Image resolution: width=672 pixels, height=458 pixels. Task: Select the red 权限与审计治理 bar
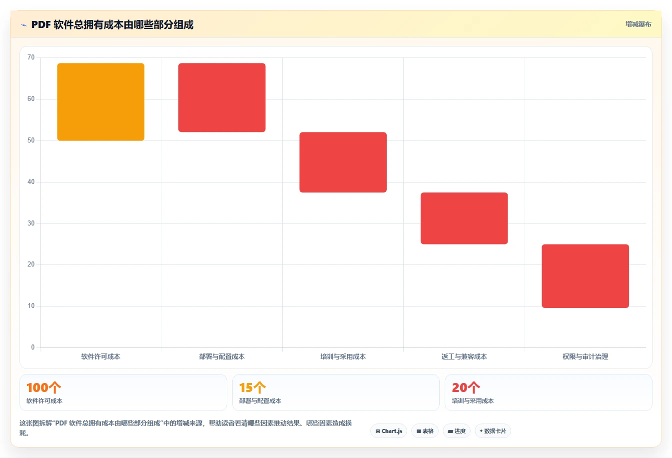(586, 276)
